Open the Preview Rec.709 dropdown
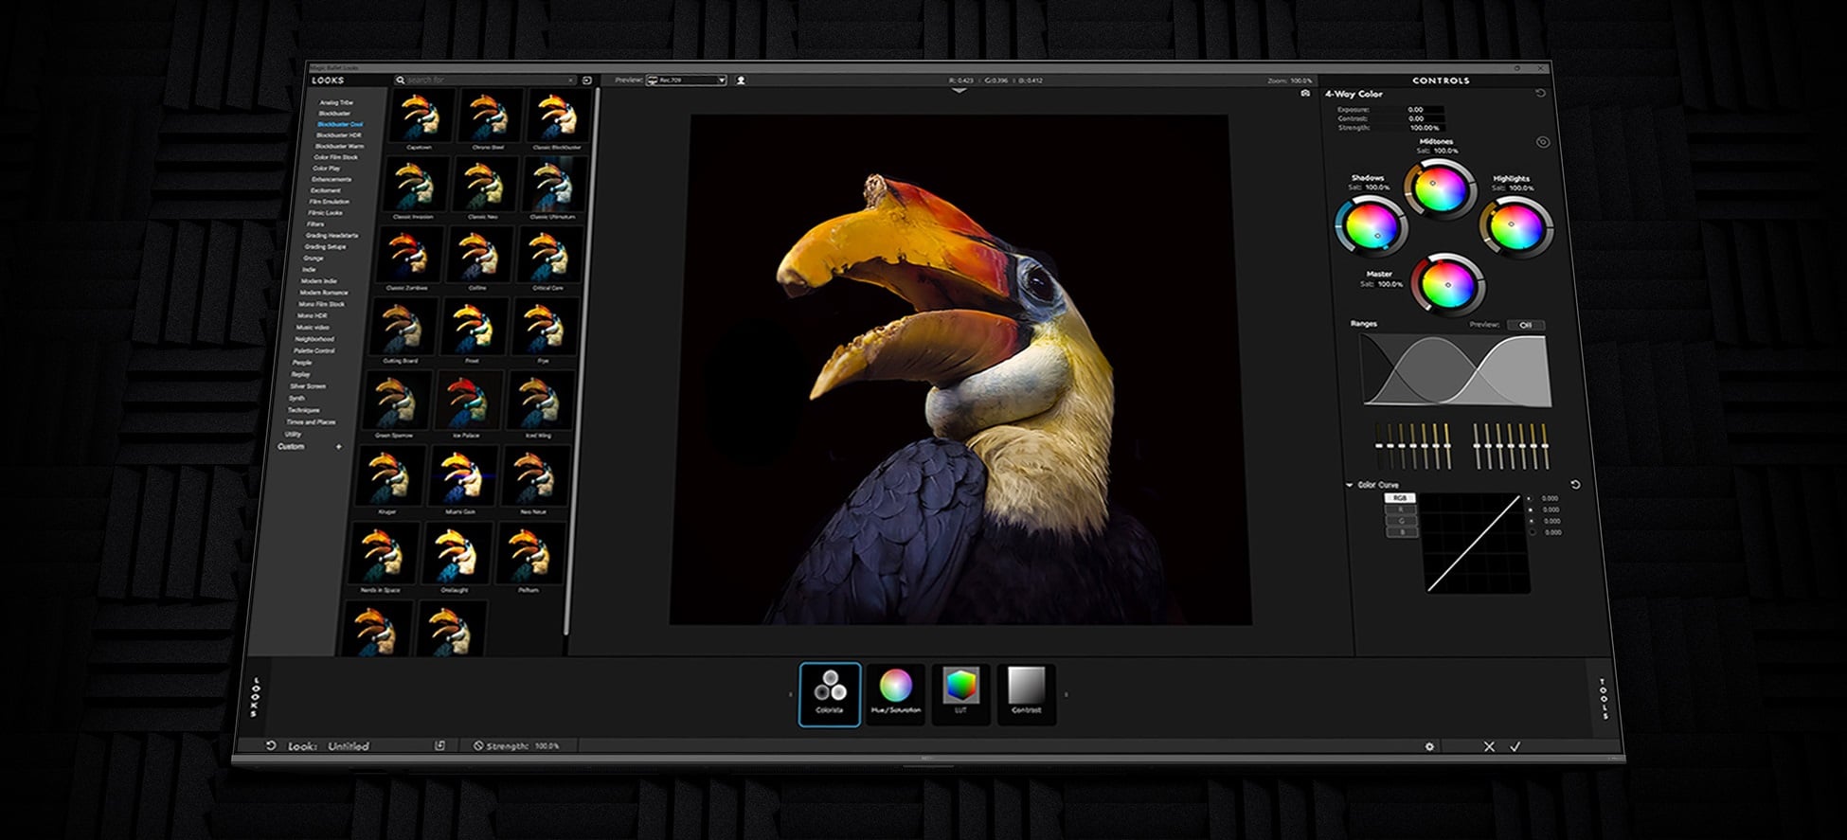Image resolution: width=1847 pixels, height=840 pixels. coord(686,80)
